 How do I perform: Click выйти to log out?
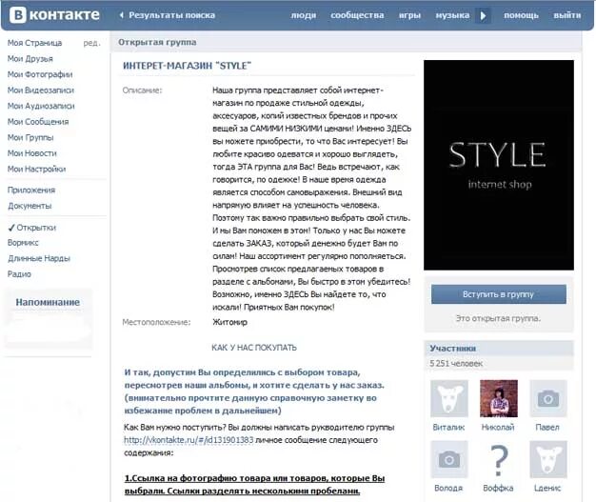tap(567, 15)
